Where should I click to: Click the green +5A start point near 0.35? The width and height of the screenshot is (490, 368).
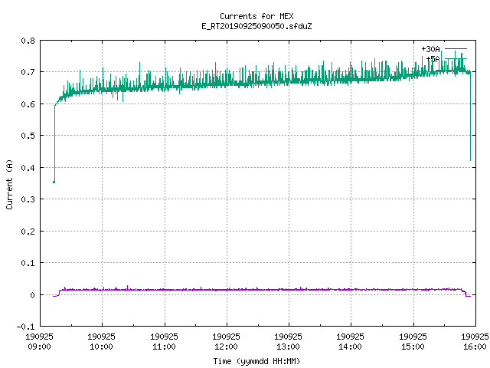click(x=54, y=182)
